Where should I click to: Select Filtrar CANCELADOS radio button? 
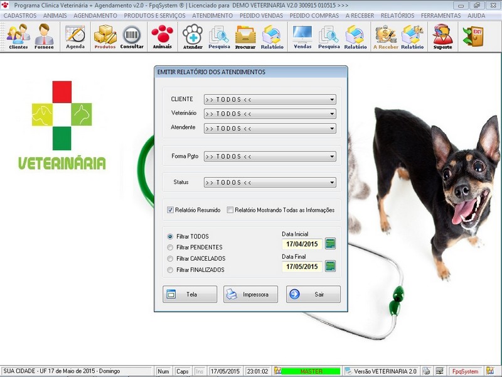[x=170, y=259]
